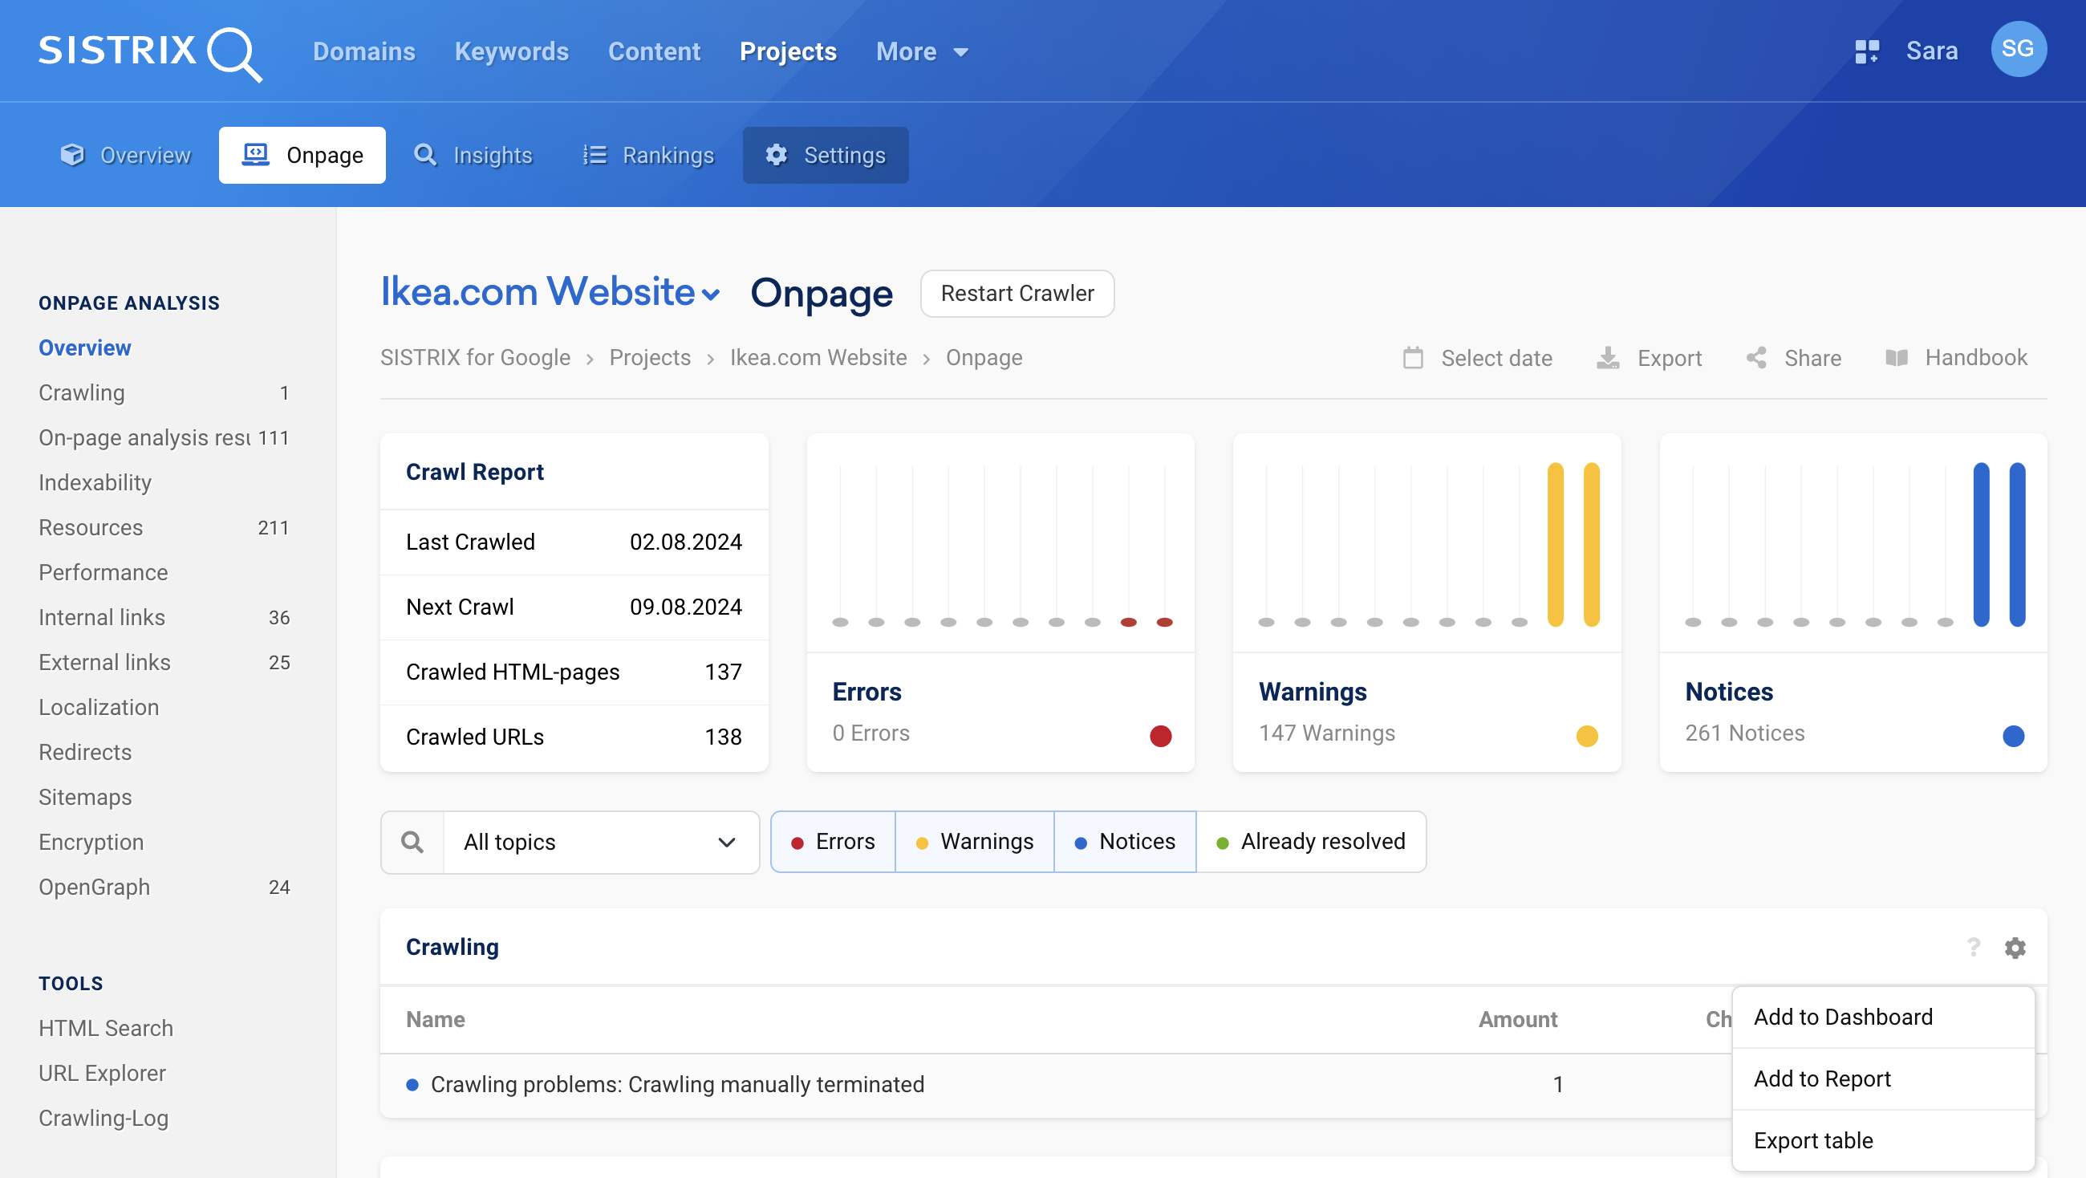Click the Select date calendar icon
2086x1178 pixels.
[x=1413, y=358]
